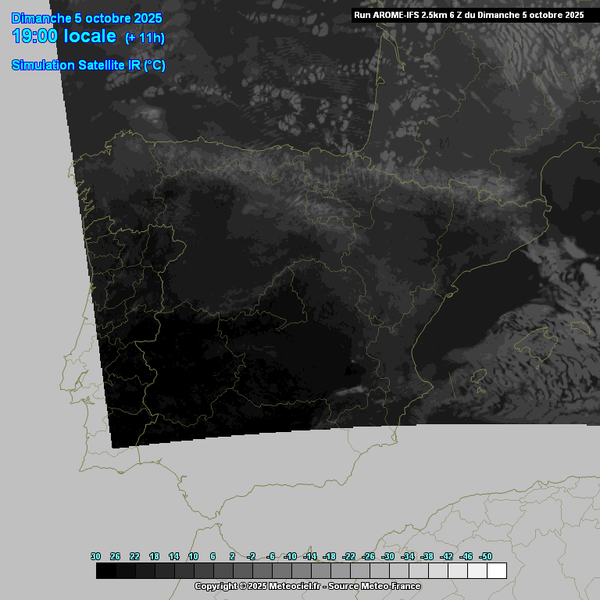
Task: Choose the legend swatch under the 22 label
Action: pyautogui.click(x=145, y=571)
